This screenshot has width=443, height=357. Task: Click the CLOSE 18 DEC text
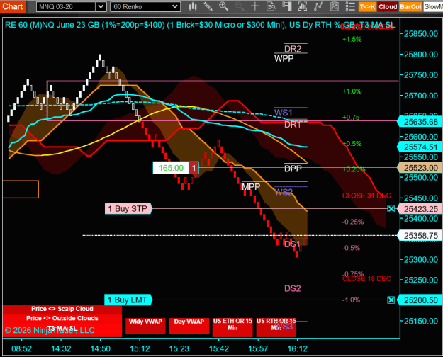366,279
